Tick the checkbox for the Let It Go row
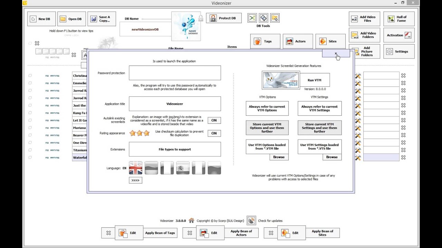The width and height of the screenshot is (442, 248). (30, 120)
